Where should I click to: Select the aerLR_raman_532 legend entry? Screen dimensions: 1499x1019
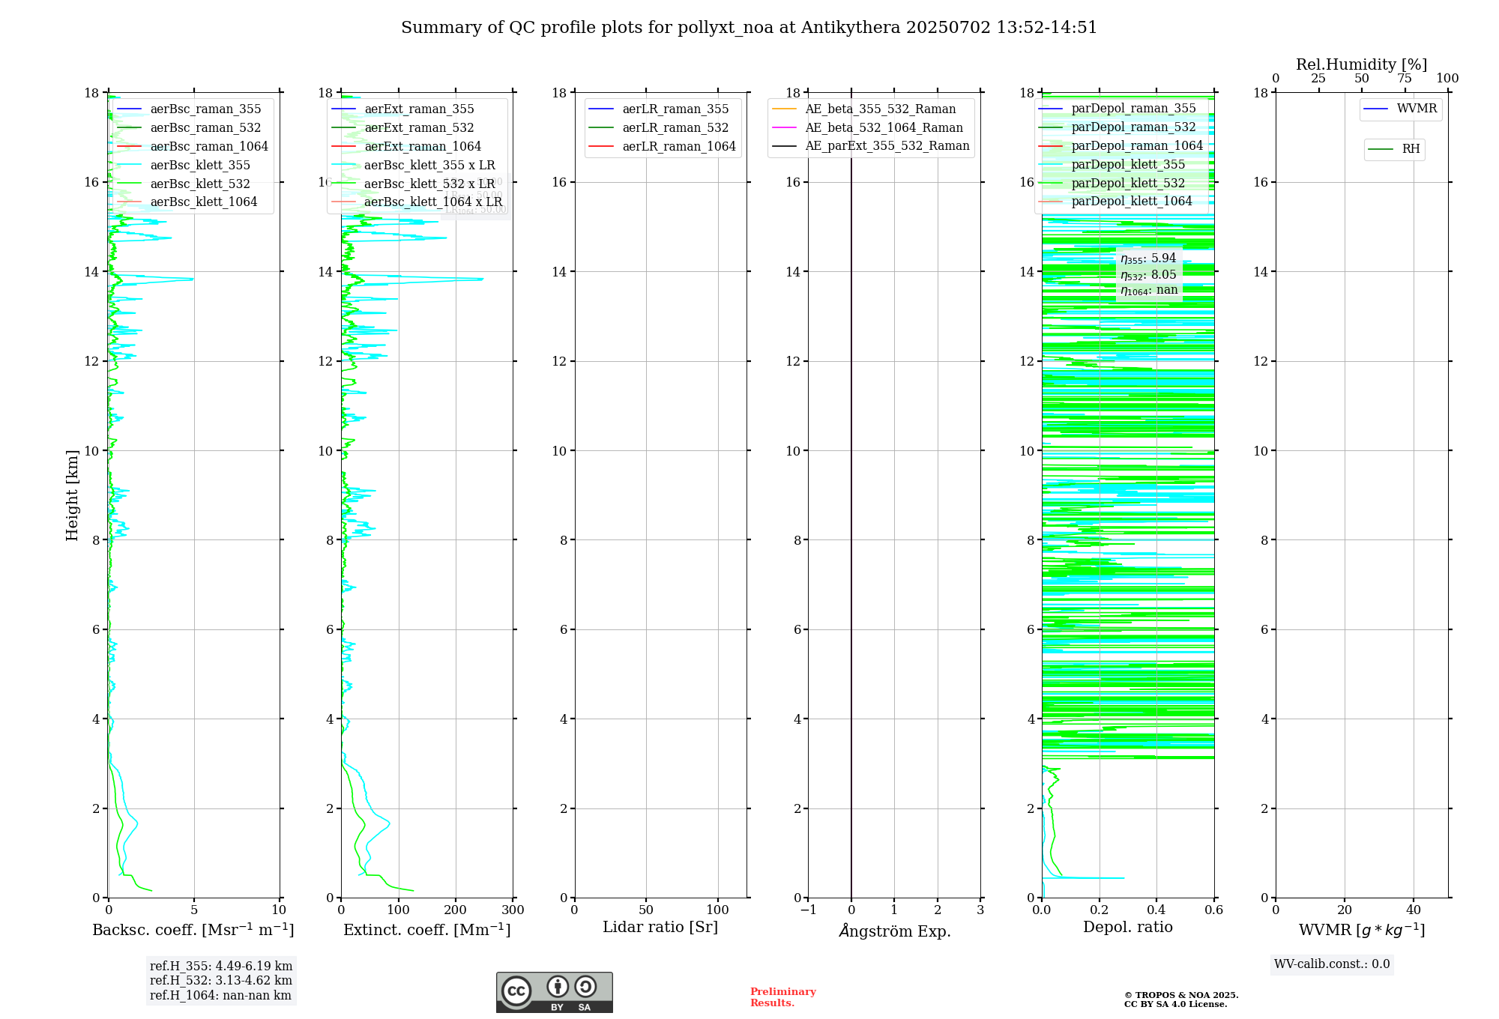[657, 128]
